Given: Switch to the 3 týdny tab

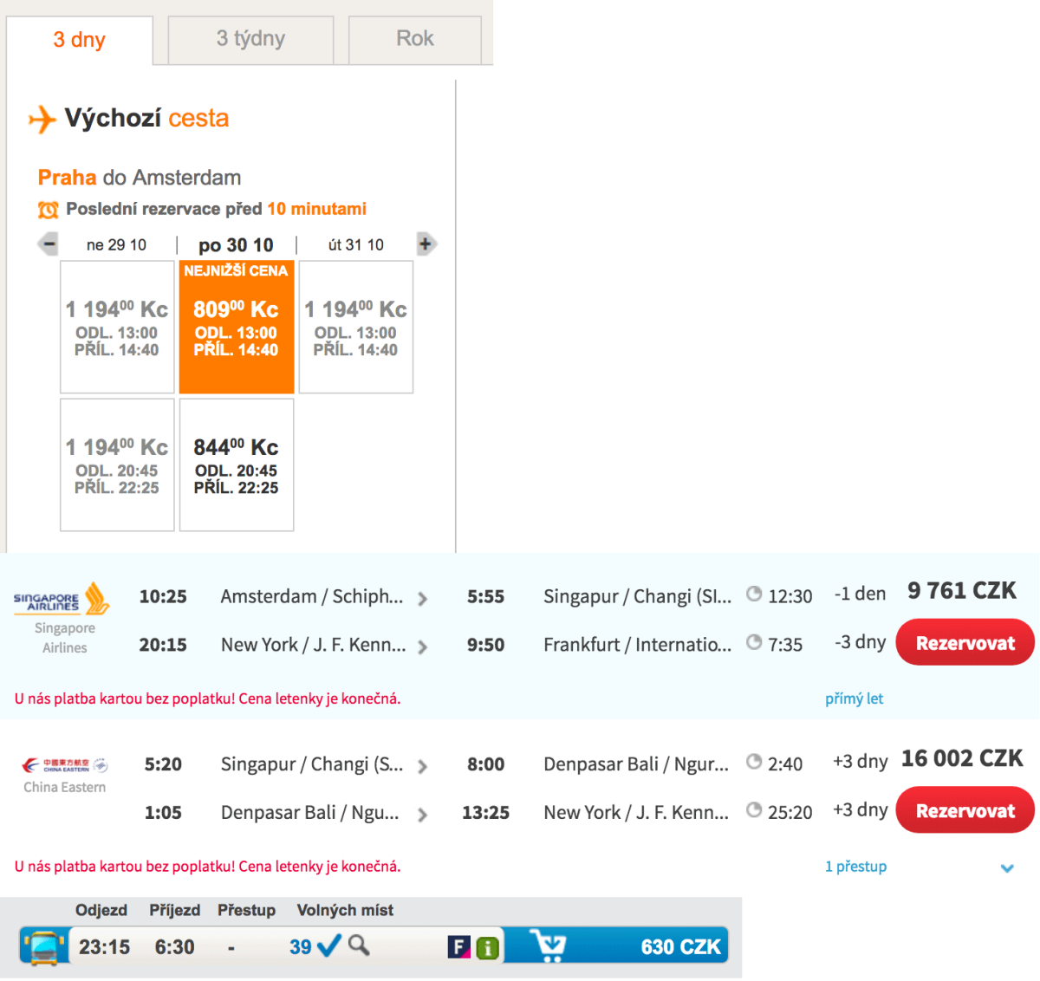Looking at the screenshot, I should (x=250, y=40).
